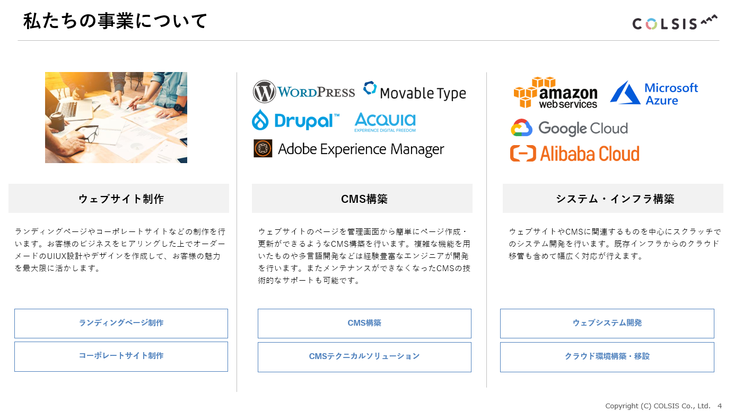Click the Amazon Web Services logo
The width and height of the screenshot is (734, 412).
pos(555,93)
